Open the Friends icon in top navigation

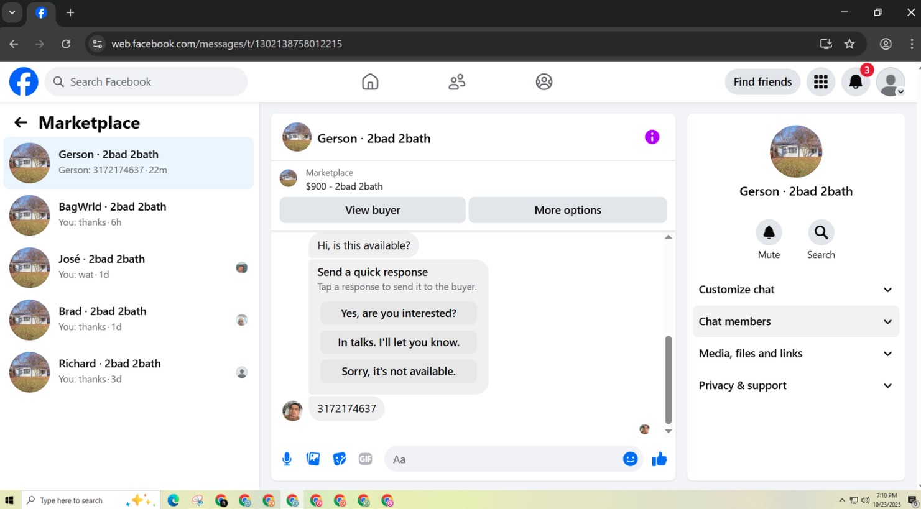point(457,81)
